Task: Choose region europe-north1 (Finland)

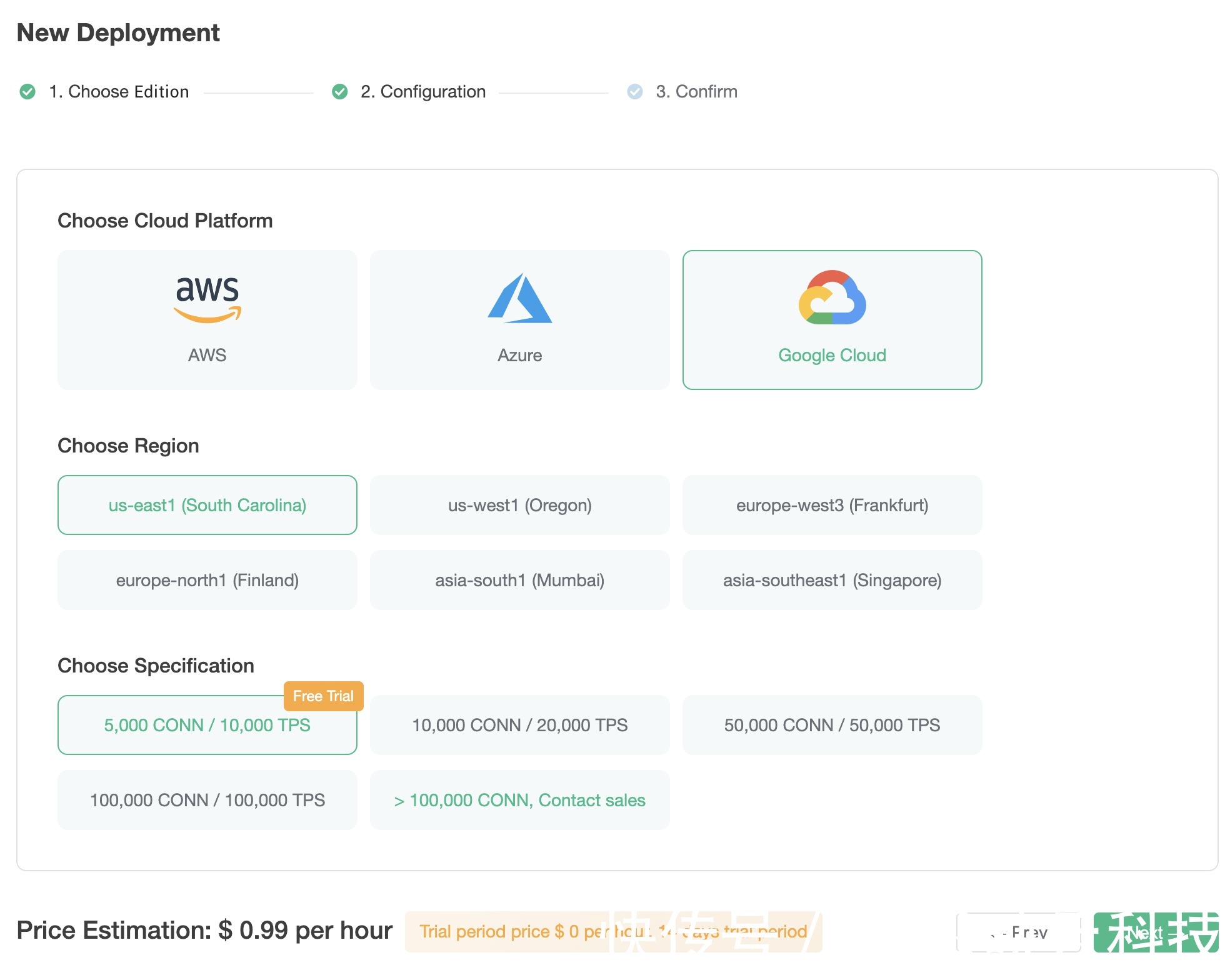Action: (207, 580)
